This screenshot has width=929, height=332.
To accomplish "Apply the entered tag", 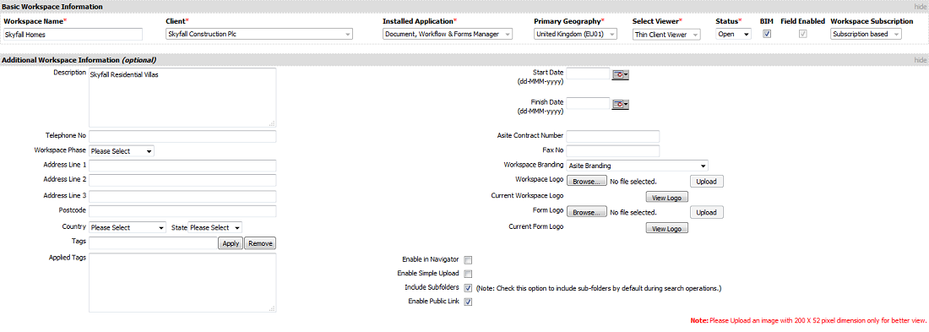I will [231, 243].
